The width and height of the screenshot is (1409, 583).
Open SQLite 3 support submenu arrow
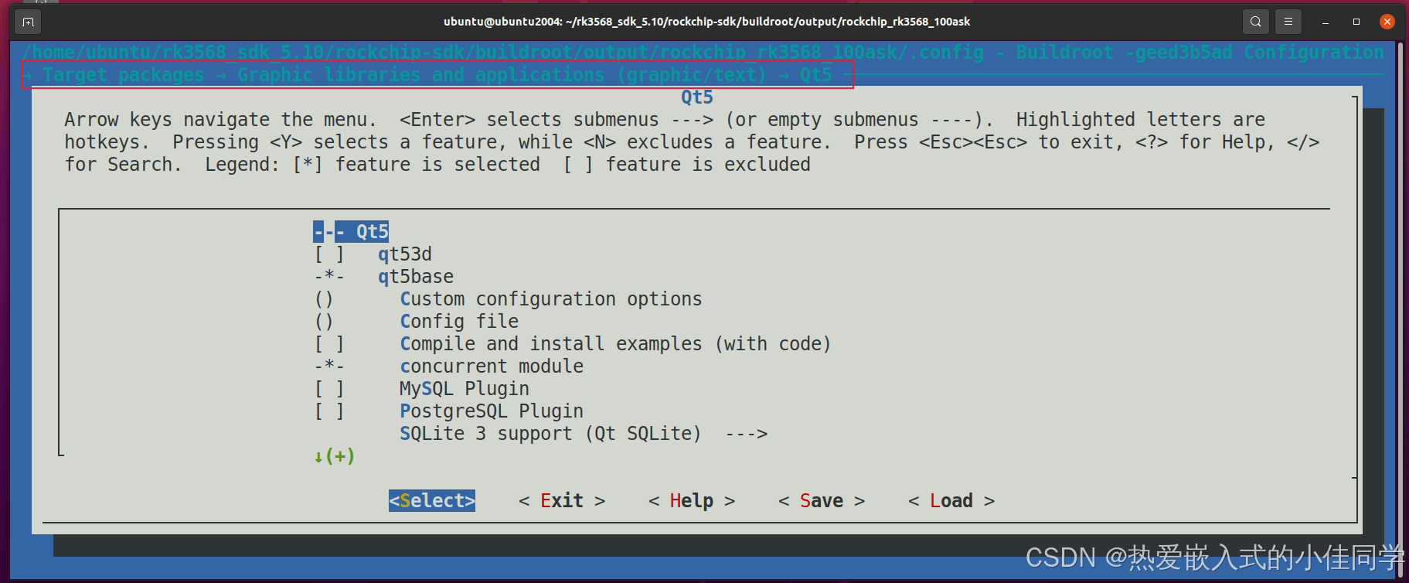[x=747, y=434]
